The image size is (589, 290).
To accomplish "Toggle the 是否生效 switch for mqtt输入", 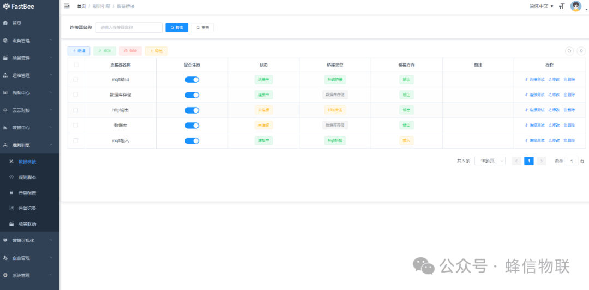I will coord(192,141).
